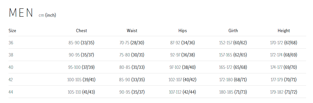Viewport: 313px width, 103px height.
Task: Select size 42 row label
Action: (x=11, y=80)
